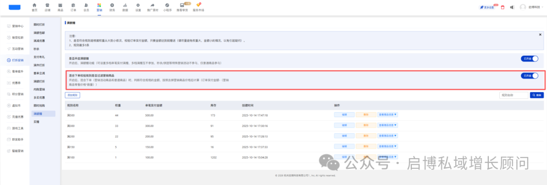Open the 小程序 mini program icon
547x185 pixels.
click(x=167, y=5)
